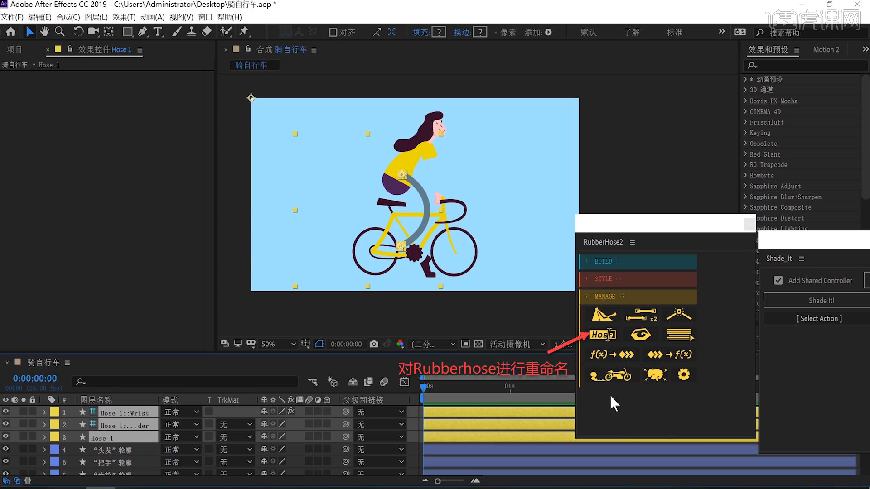Click the RubberHose2 character/bike rig icon
This screenshot has height=489, width=870.
pos(609,375)
